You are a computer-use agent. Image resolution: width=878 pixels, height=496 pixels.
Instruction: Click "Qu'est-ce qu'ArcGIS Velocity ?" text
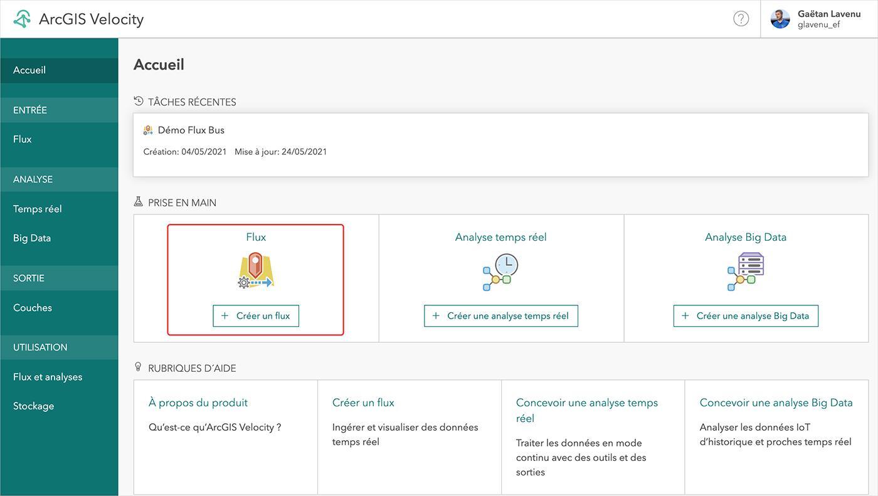coord(215,427)
